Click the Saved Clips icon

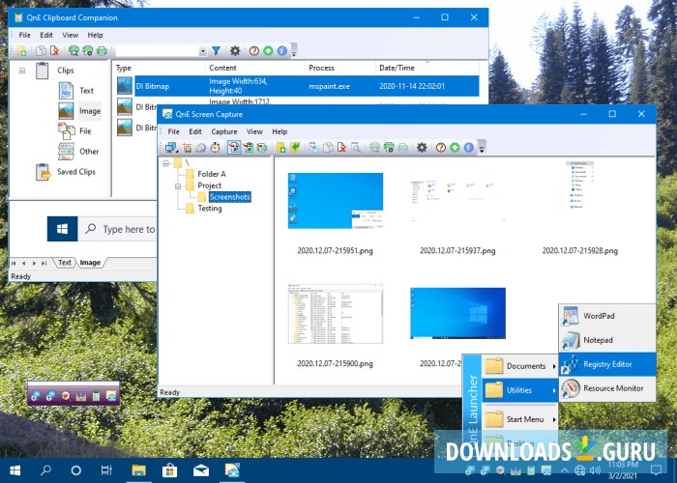tap(44, 172)
